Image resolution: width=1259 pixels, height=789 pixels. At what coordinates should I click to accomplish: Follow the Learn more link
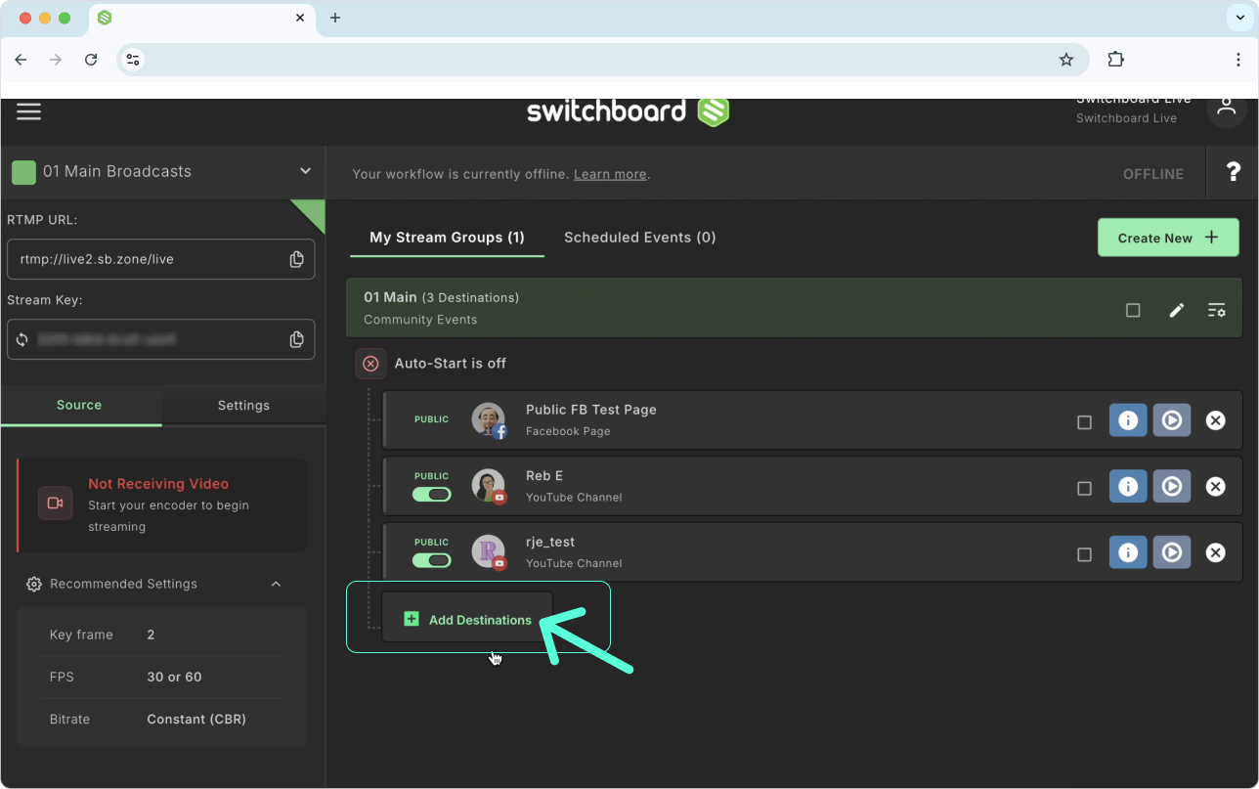(x=610, y=174)
